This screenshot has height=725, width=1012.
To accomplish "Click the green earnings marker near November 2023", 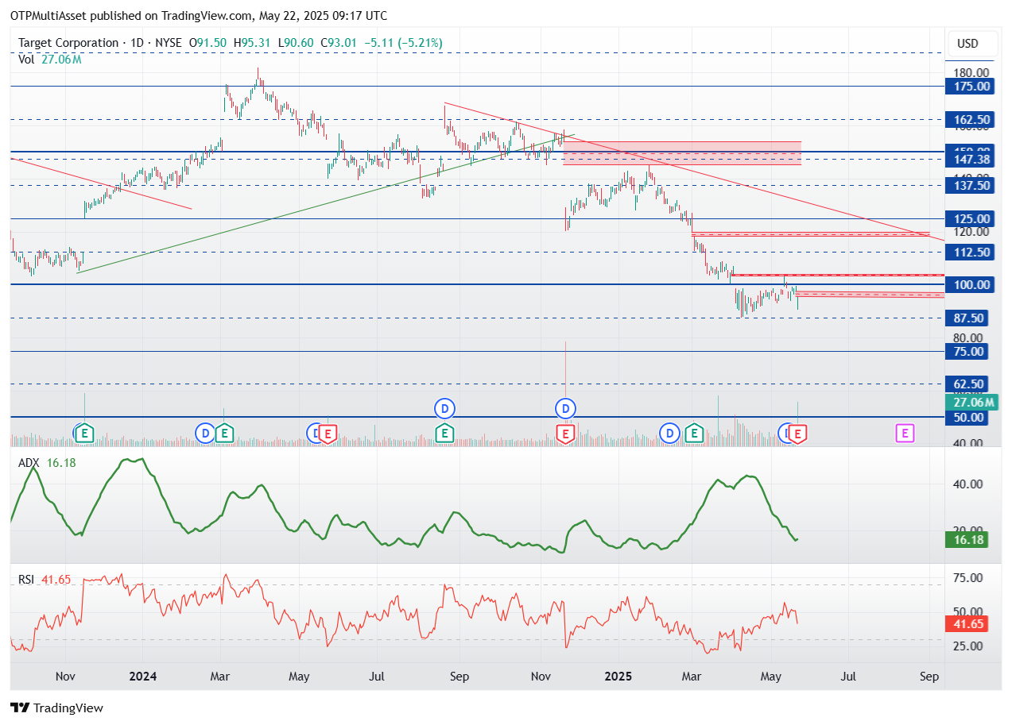I will pos(84,433).
